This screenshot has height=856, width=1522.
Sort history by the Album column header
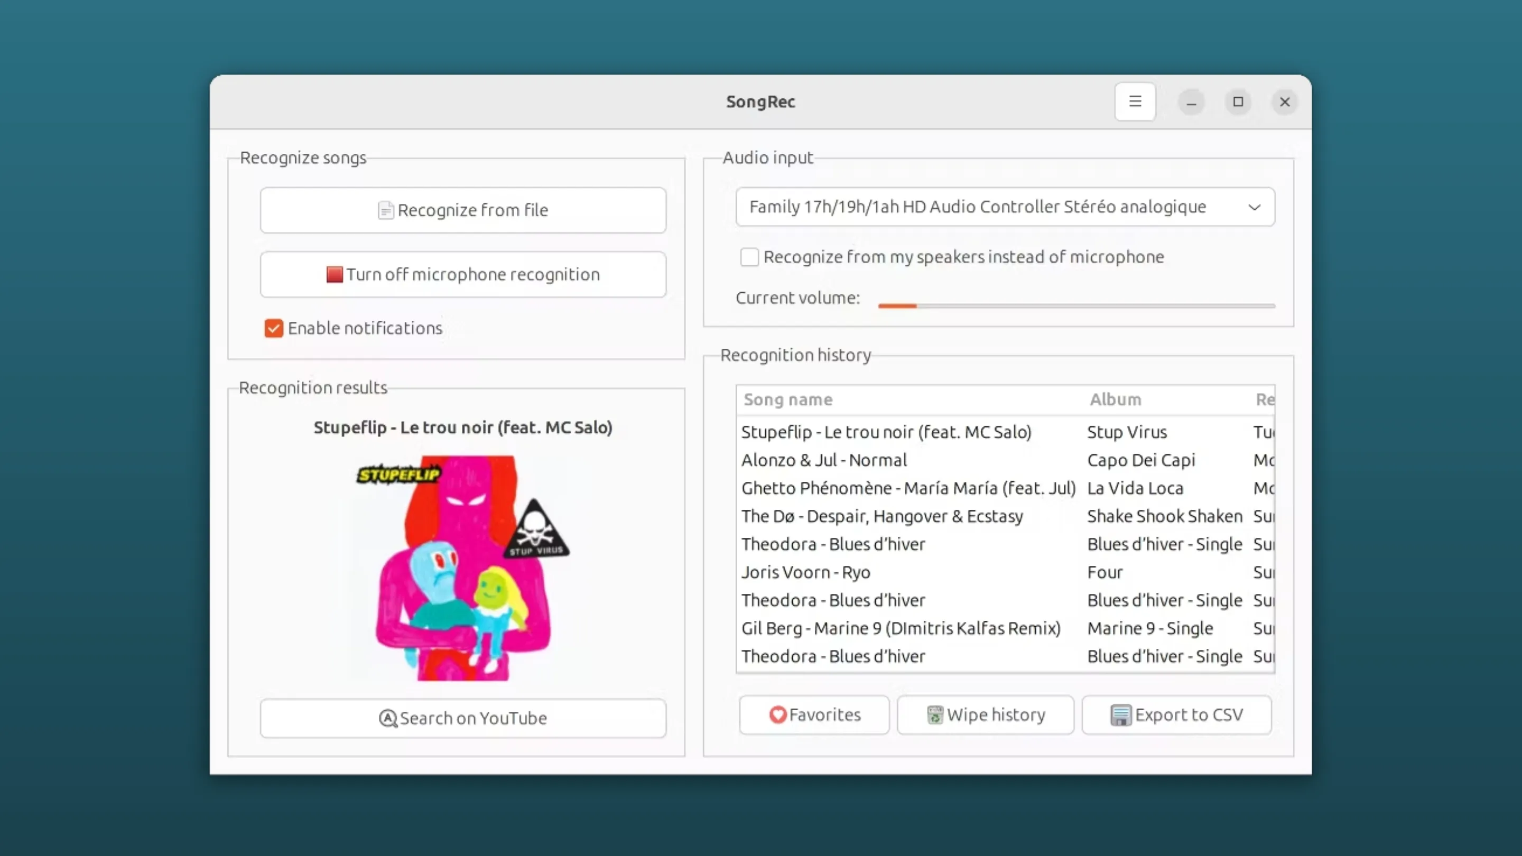tap(1115, 399)
